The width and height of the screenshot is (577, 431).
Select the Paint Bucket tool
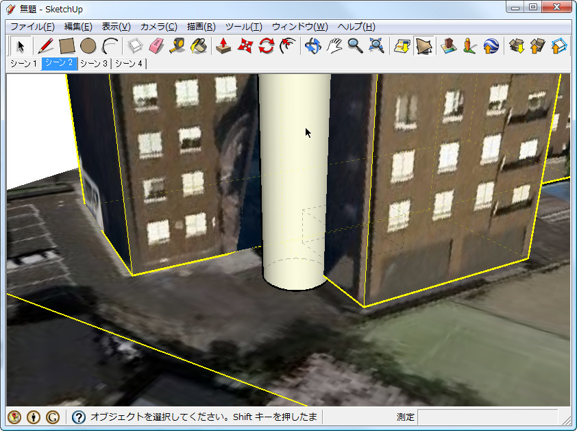coord(199,46)
